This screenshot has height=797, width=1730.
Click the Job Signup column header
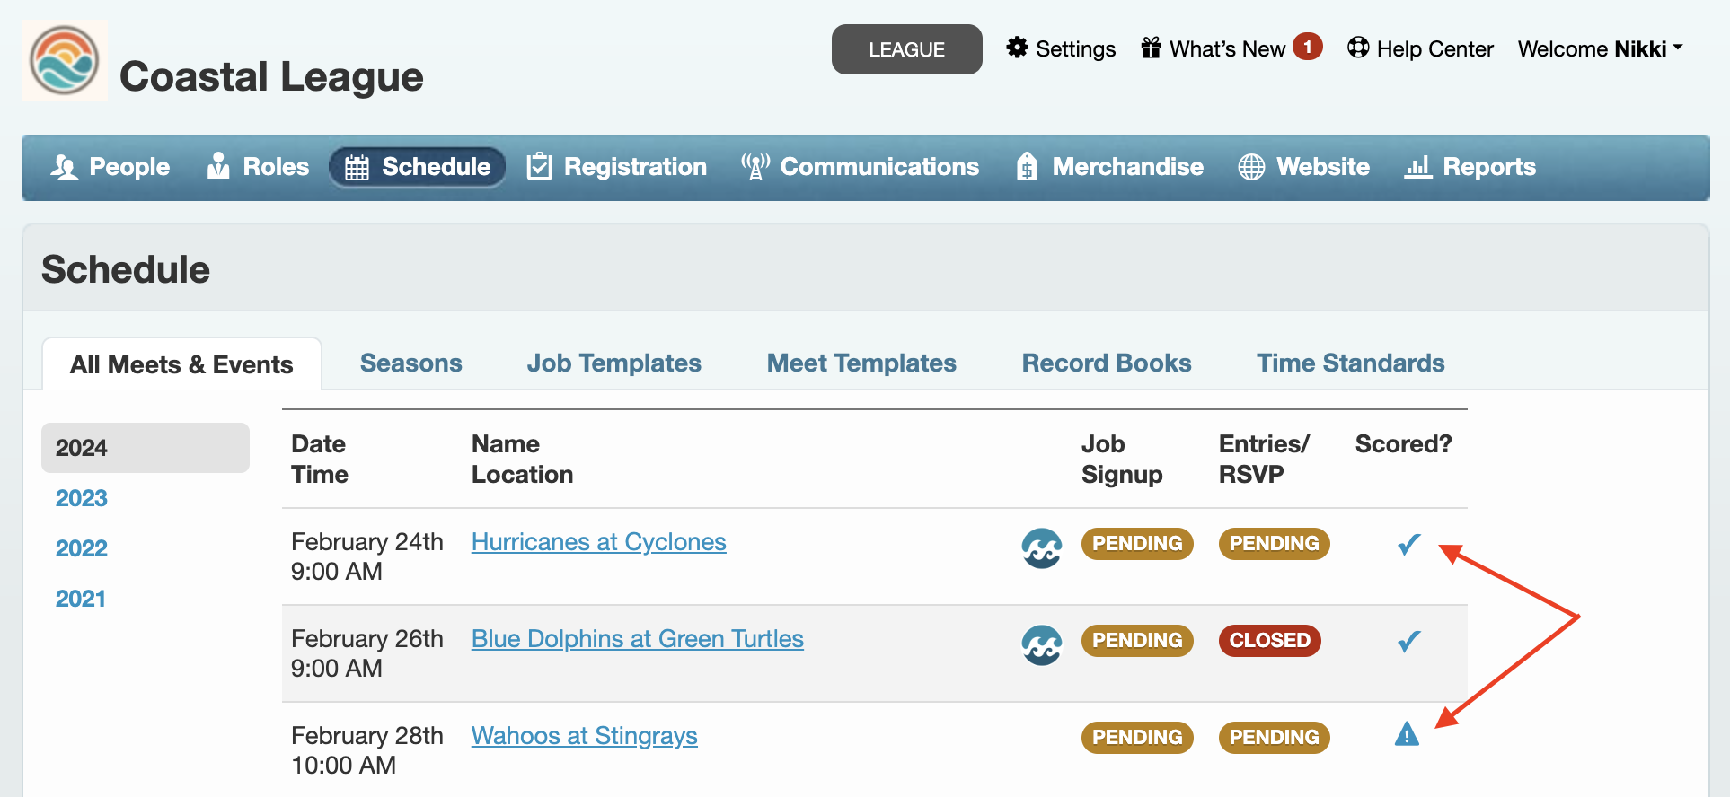(x=1122, y=460)
